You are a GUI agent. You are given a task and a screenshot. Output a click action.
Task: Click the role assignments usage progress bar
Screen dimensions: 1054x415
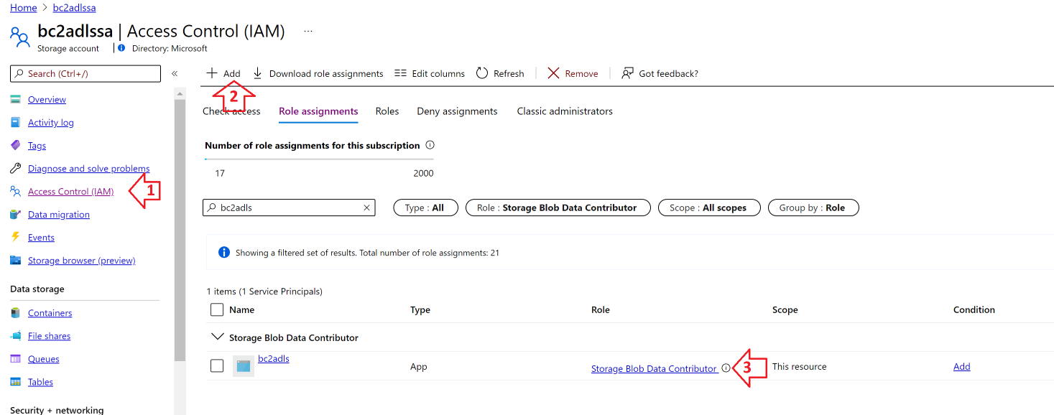click(319, 159)
